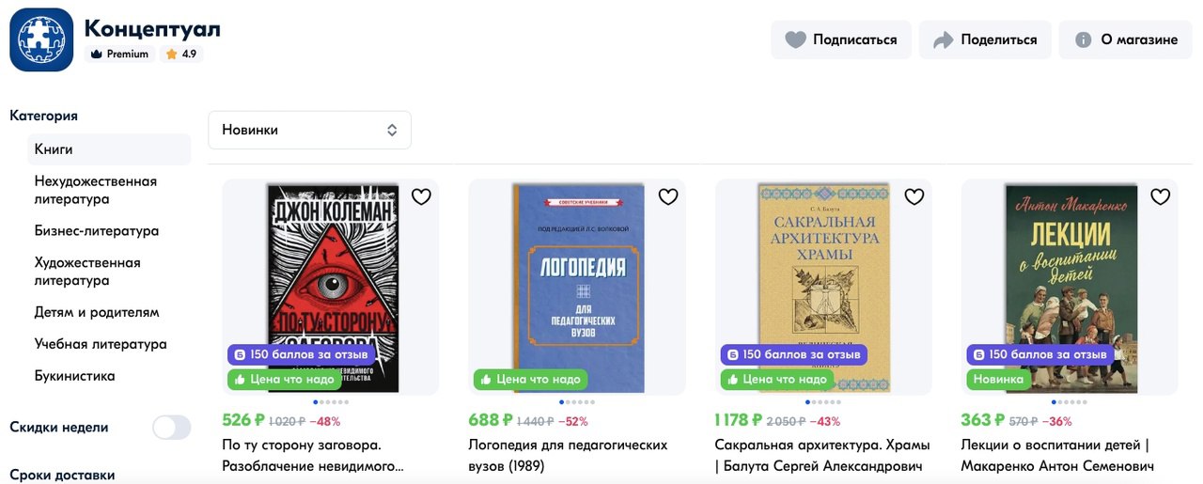The image size is (1203, 484).
Task: Click the Premium crown badge
Action: (x=119, y=55)
